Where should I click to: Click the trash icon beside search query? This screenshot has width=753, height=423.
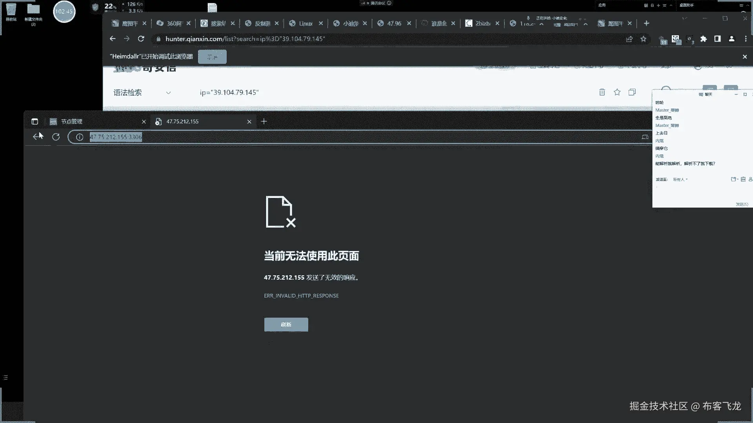pyautogui.click(x=602, y=92)
